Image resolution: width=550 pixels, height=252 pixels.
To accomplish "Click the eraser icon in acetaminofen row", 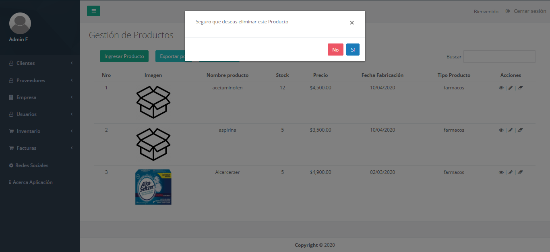I will (520, 88).
